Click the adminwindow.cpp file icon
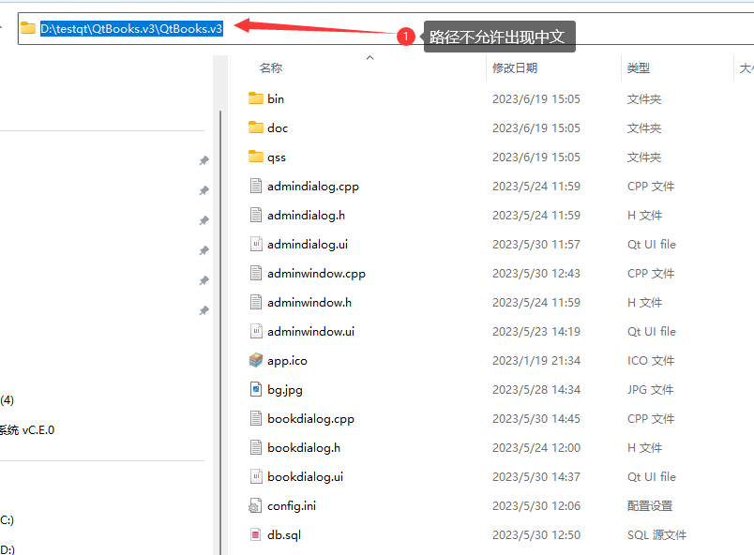 click(256, 273)
